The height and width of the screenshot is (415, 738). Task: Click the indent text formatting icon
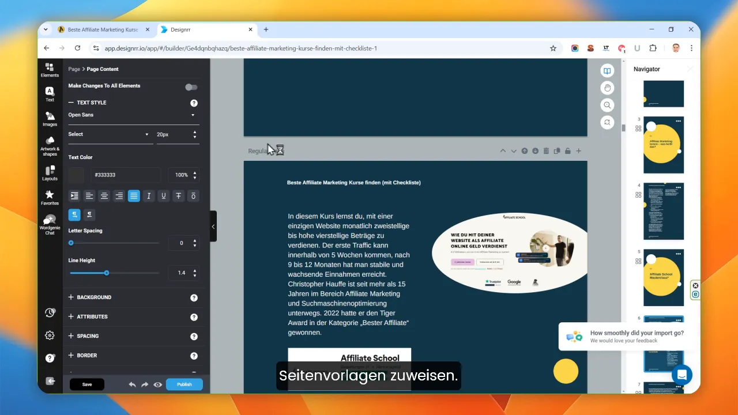pyautogui.click(x=74, y=196)
